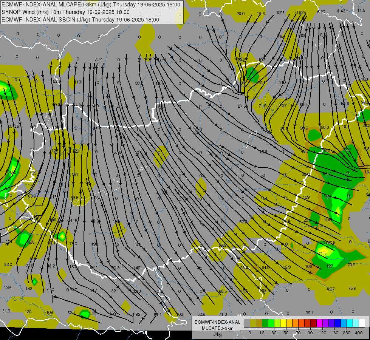Click the 82.0 value on map

pyautogui.click(x=8, y=265)
